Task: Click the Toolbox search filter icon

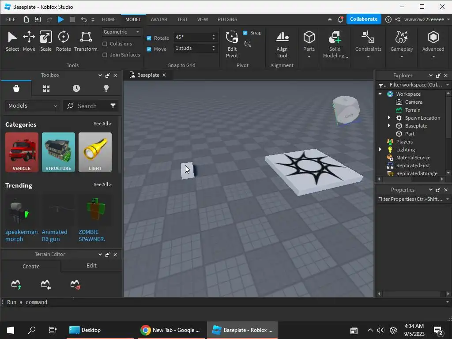Action: [113, 106]
